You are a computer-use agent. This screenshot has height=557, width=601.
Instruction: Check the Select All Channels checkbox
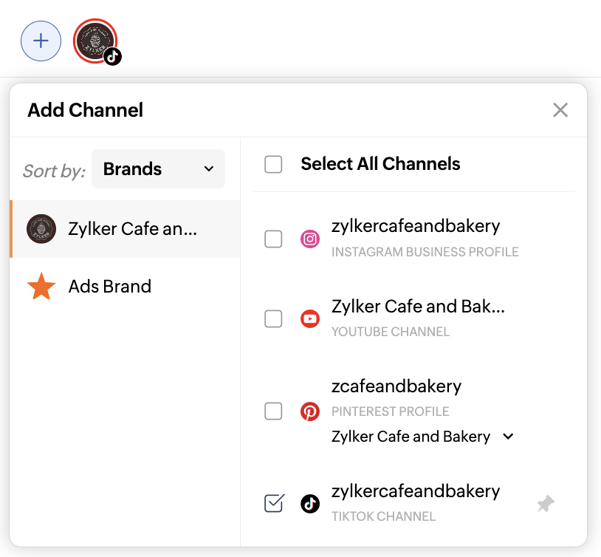tap(273, 164)
